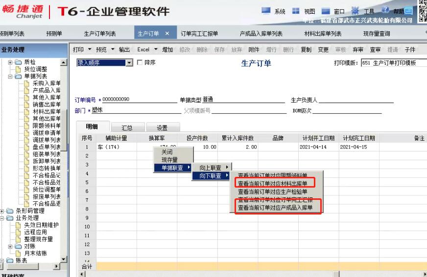Expand the 对账 tree node
The image size is (427, 277).
[10, 246]
